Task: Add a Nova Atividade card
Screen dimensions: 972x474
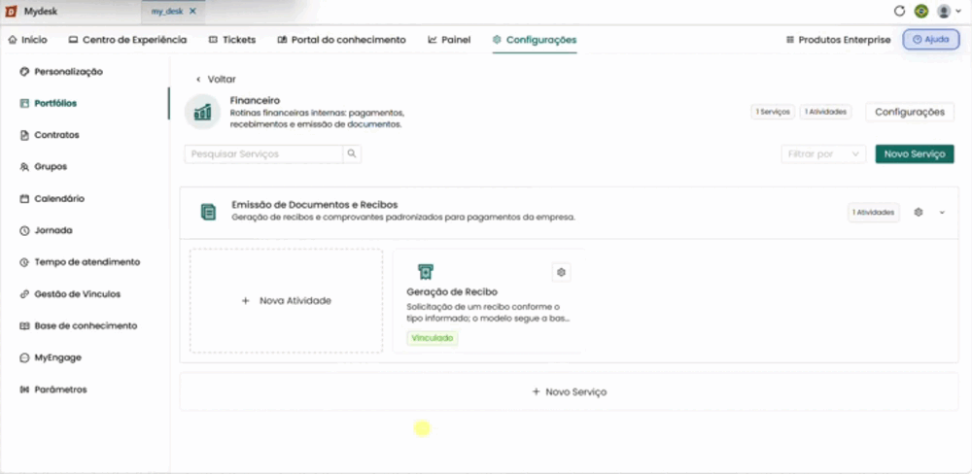Action: pos(287,301)
